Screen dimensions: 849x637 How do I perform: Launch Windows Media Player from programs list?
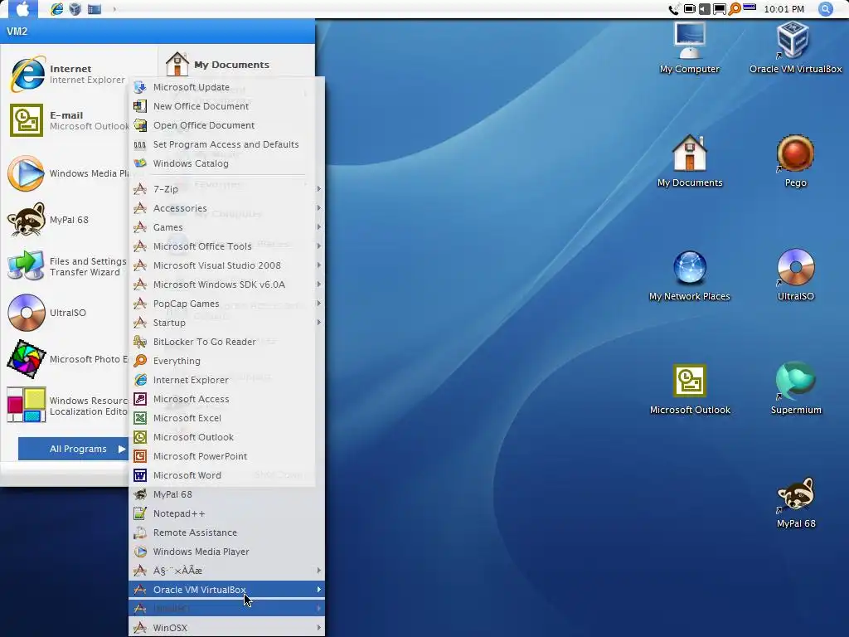click(x=226, y=552)
